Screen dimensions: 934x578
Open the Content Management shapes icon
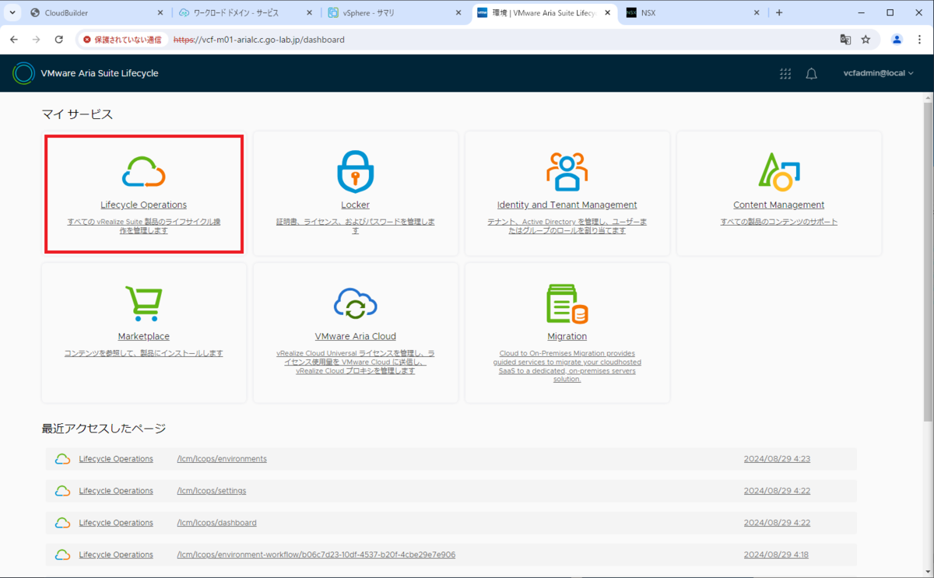[x=779, y=171]
